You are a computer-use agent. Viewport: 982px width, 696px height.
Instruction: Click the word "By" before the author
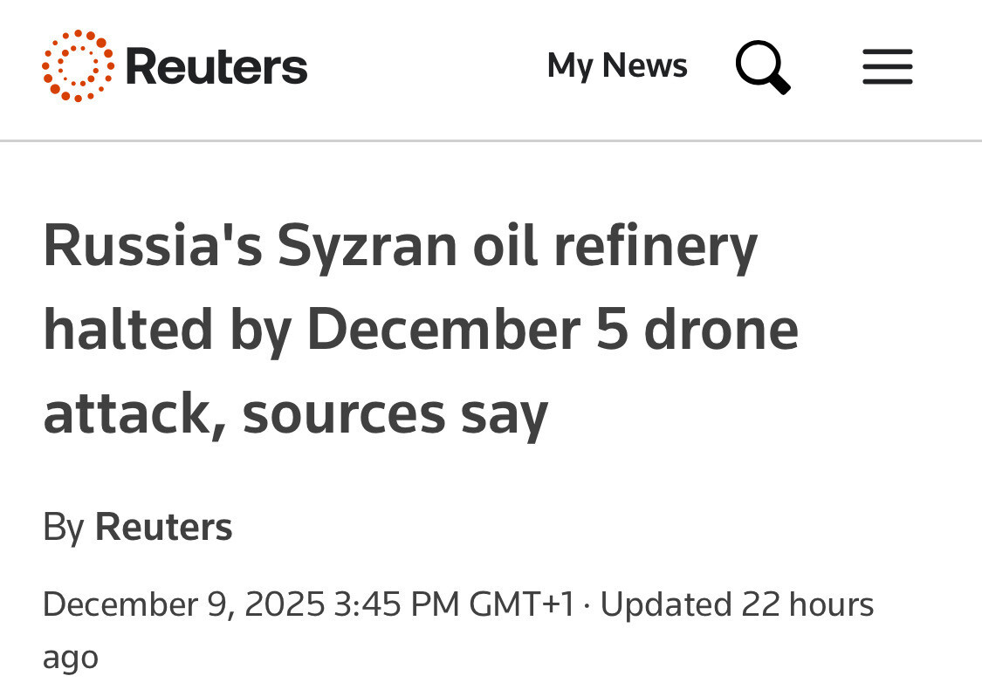point(63,527)
